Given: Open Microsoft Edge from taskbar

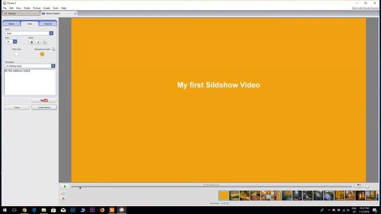Looking at the screenshot, I should point(34,210).
